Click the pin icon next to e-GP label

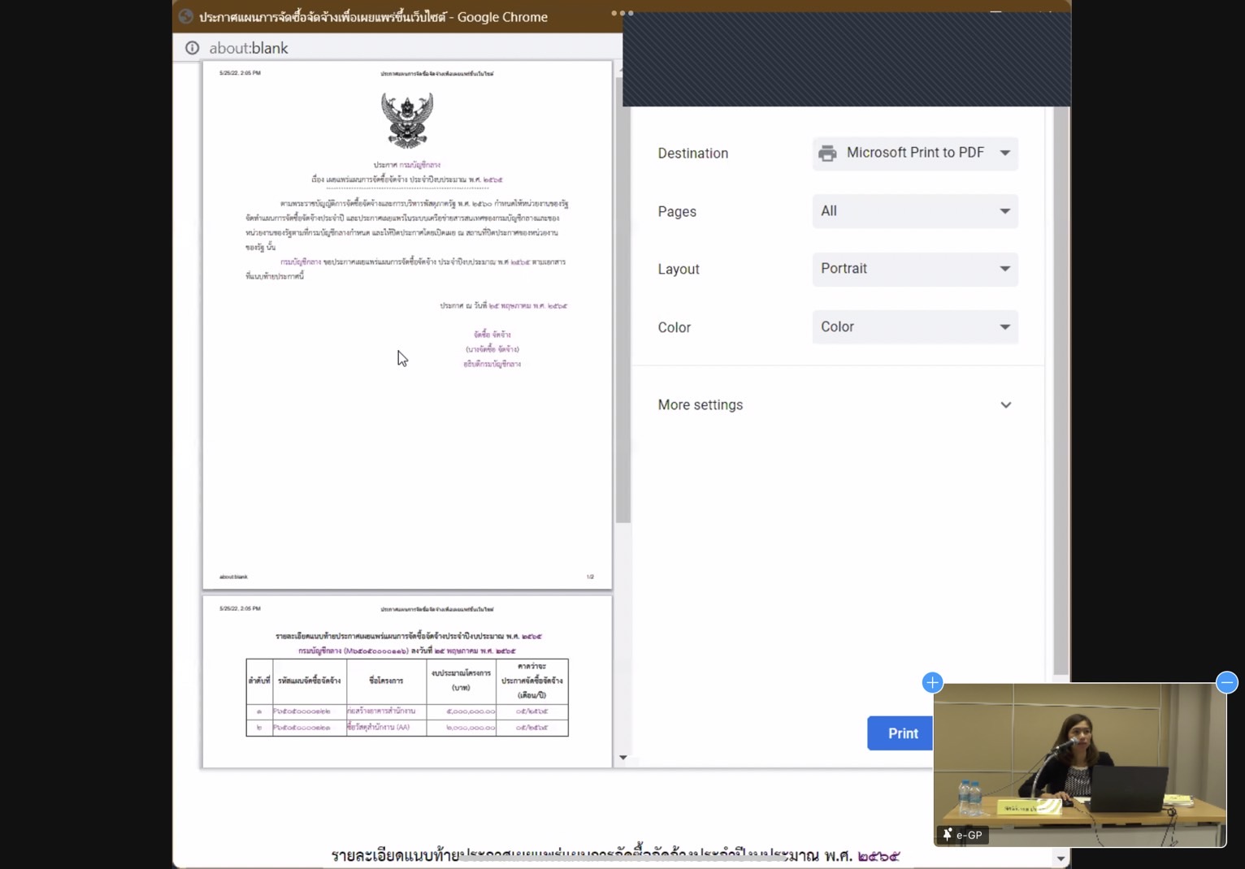947,835
